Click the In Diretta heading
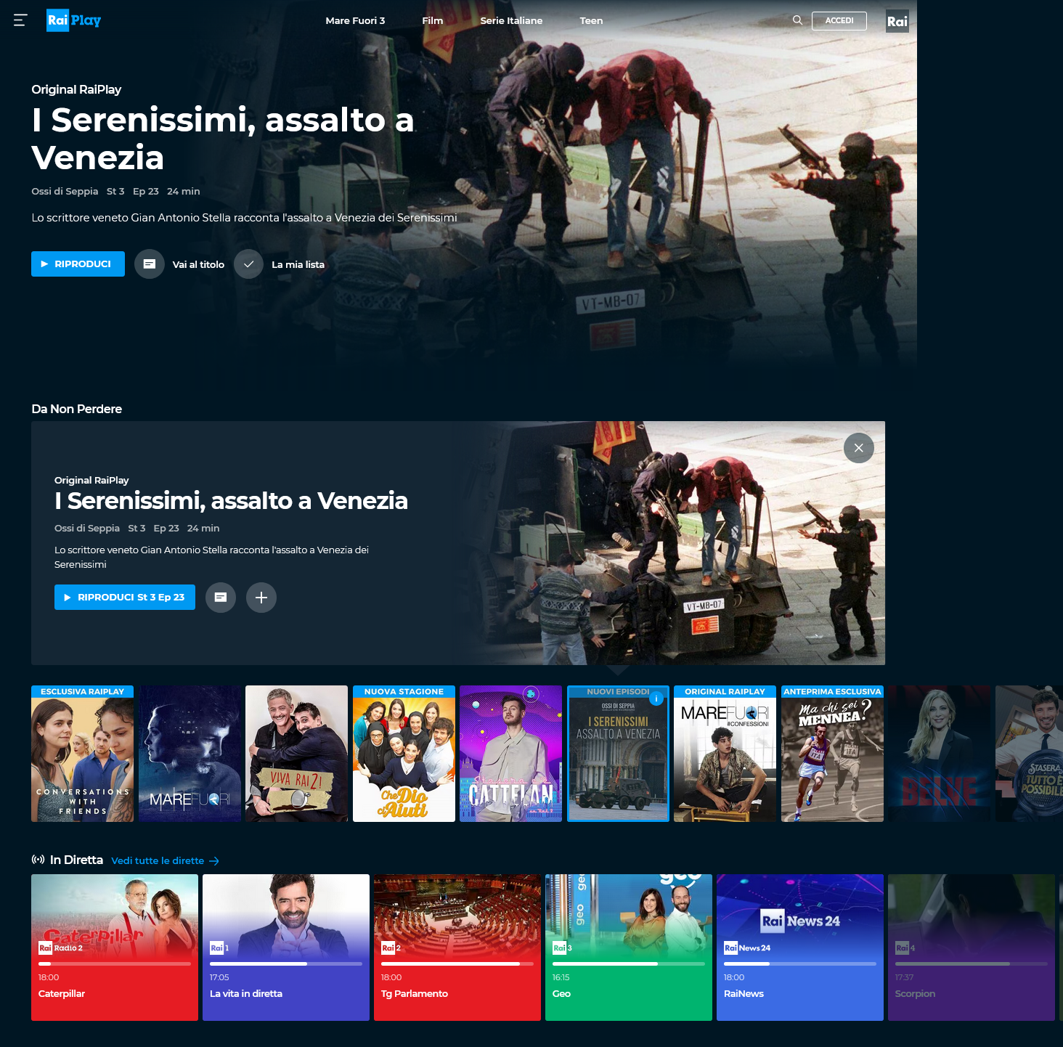The height and width of the screenshot is (1047, 1063). (76, 860)
